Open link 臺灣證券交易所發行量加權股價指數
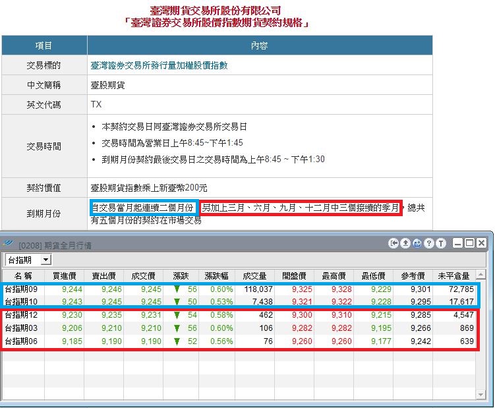Image resolution: width=495 pixels, height=408 pixels. [159, 65]
